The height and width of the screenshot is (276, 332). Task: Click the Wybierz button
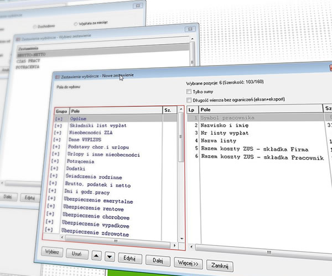52,252
